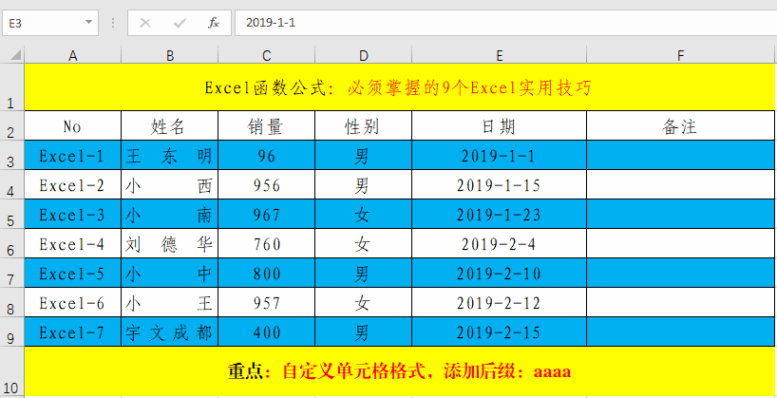Click the Select All corner triangle
777x398 pixels.
click(x=16, y=54)
